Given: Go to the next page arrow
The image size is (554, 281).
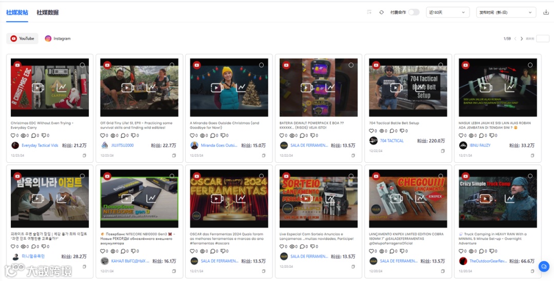Looking at the screenshot, I should [522, 38].
